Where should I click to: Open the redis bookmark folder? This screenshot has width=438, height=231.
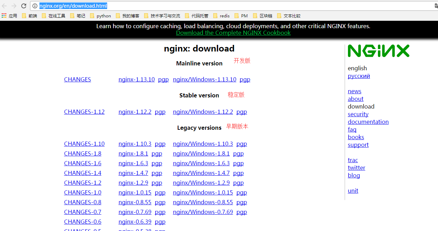pos(221,16)
